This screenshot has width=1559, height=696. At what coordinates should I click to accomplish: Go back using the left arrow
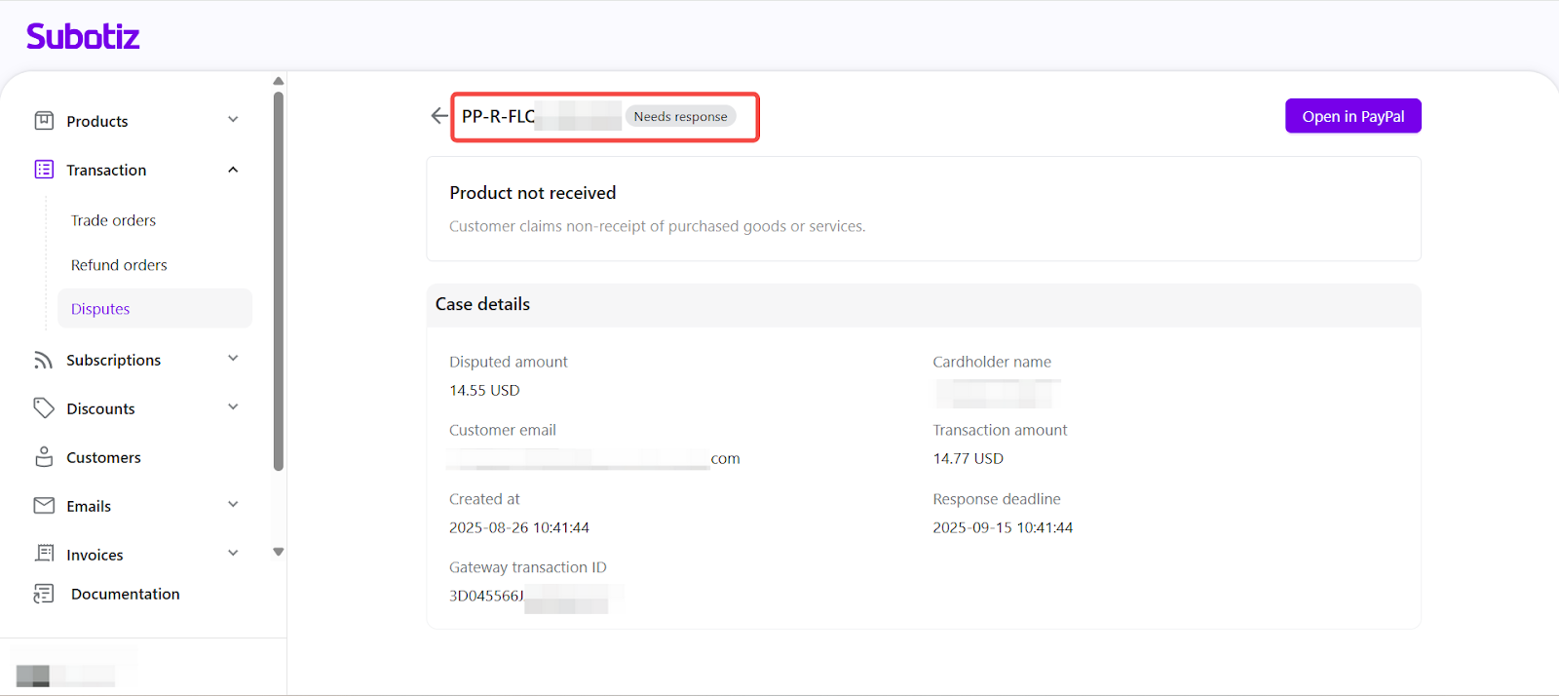click(439, 116)
